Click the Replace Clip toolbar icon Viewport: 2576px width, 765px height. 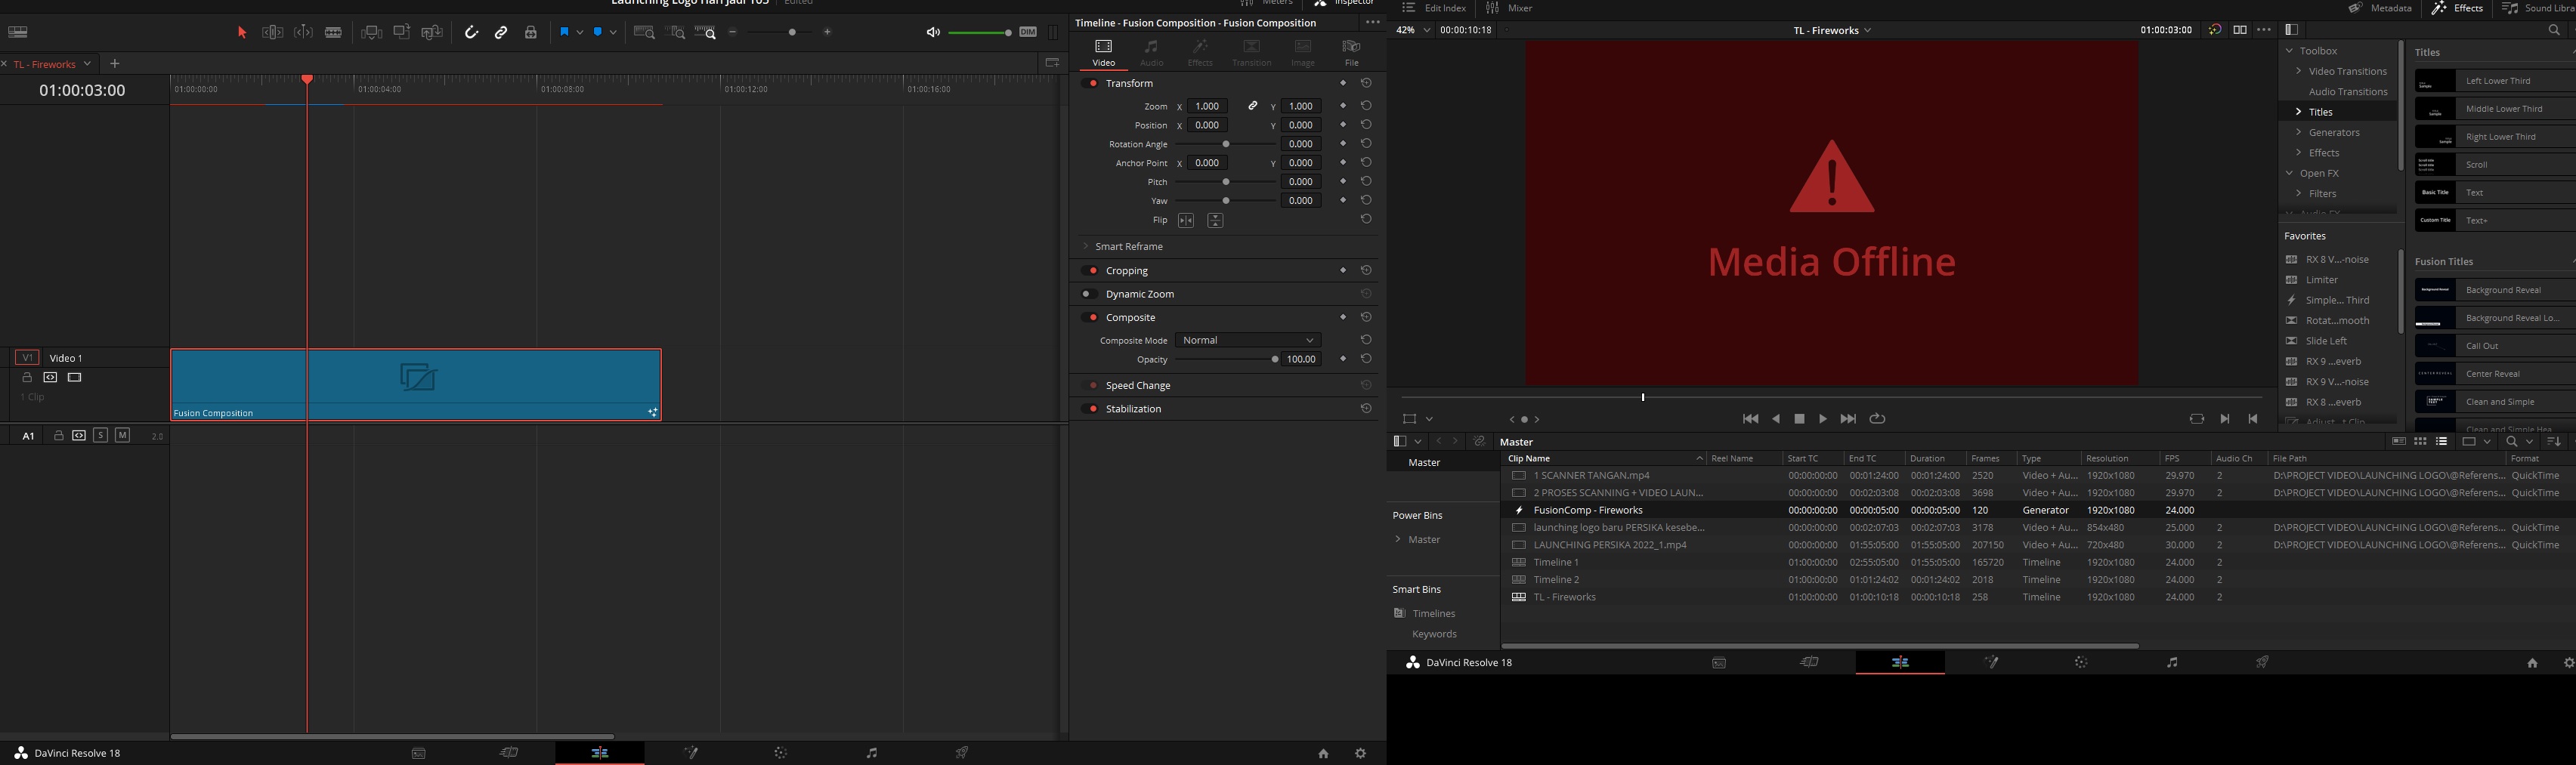click(x=432, y=33)
